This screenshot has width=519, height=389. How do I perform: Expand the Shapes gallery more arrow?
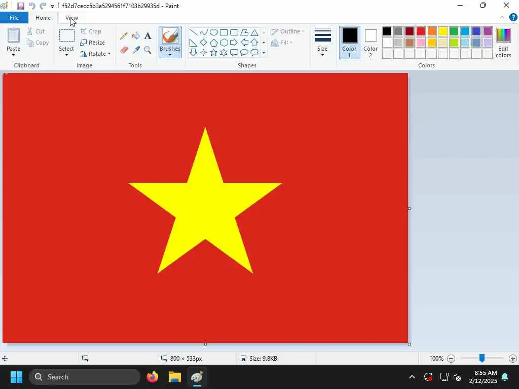(264, 52)
